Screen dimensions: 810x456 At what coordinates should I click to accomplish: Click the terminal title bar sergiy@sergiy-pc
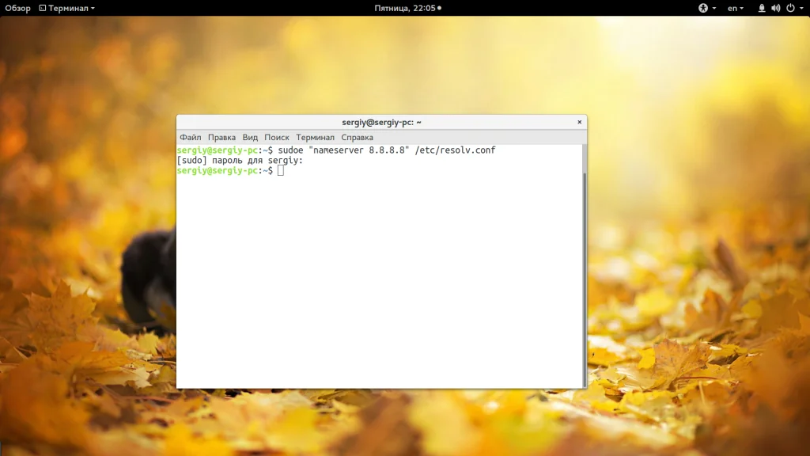pos(381,122)
